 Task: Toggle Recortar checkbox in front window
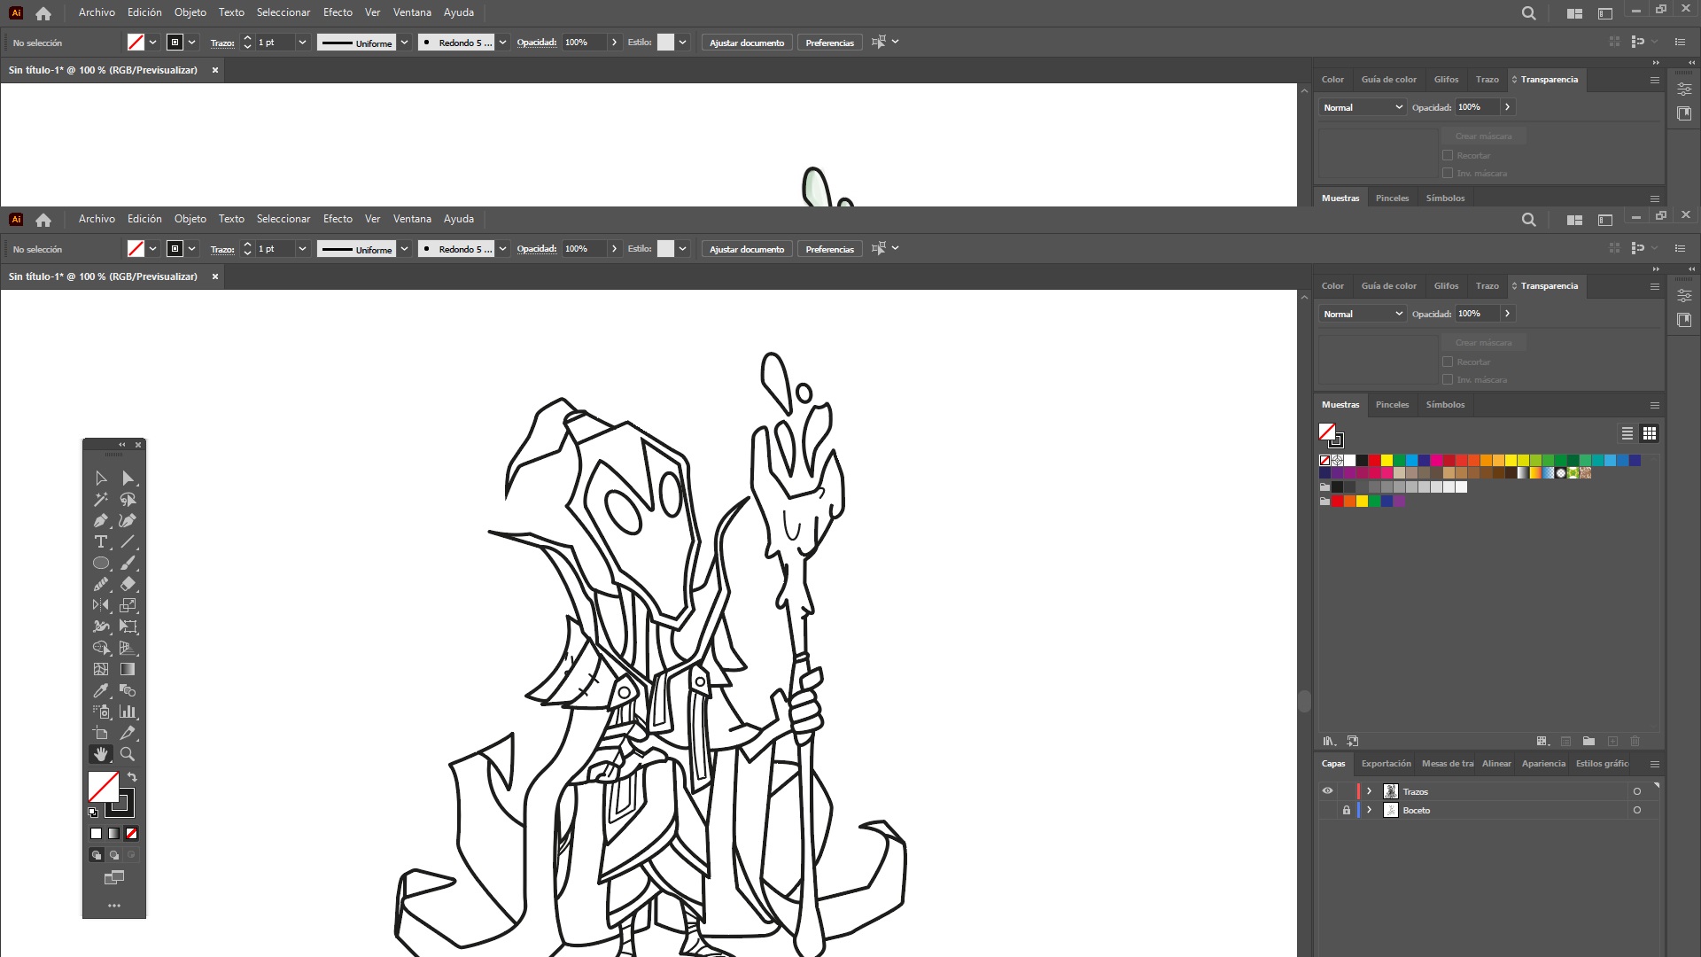tap(1448, 362)
